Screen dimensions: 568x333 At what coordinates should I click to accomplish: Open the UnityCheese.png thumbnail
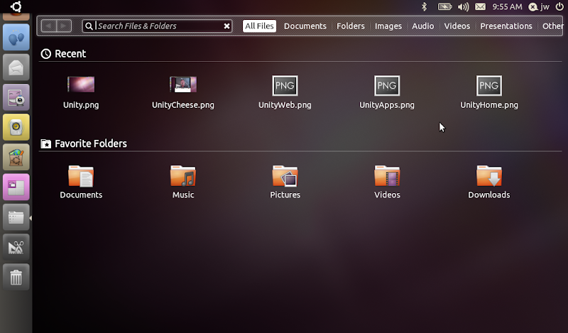pos(183,84)
